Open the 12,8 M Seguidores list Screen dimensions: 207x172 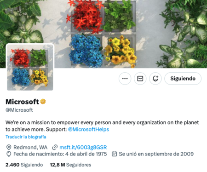tap(70, 165)
